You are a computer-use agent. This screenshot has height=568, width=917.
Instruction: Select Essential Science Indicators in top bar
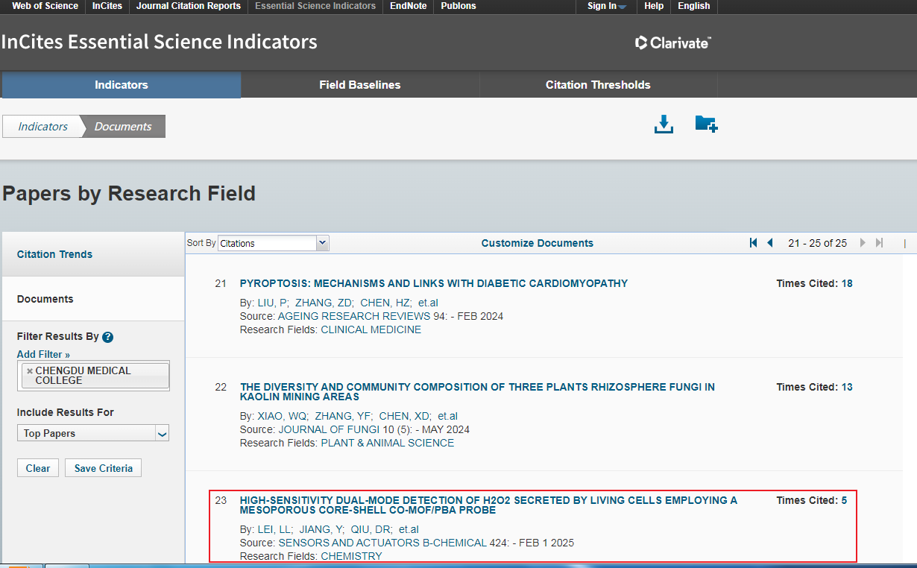315,6
